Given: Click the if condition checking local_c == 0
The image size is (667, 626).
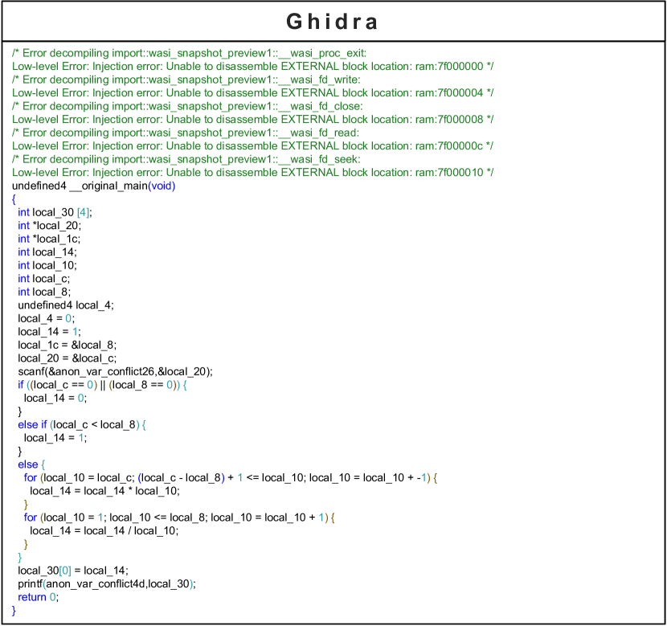Looking at the screenshot, I should 103,385.
